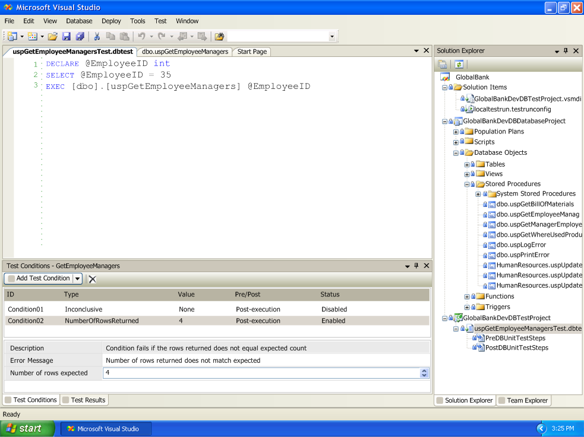
Task: Collapse the GlobalBankDevDBTestProject node
Action: (x=444, y=318)
